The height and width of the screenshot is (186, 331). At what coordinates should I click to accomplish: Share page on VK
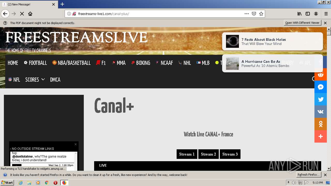point(321,112)
